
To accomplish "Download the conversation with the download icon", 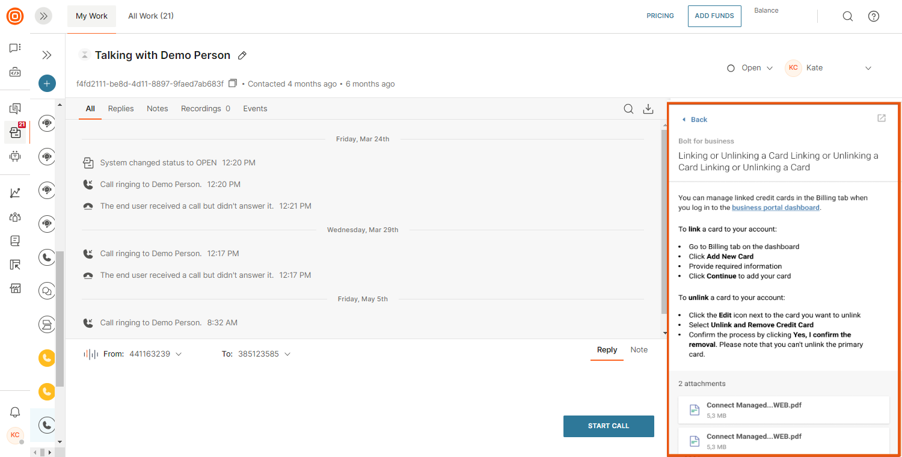I will (648, 109).
